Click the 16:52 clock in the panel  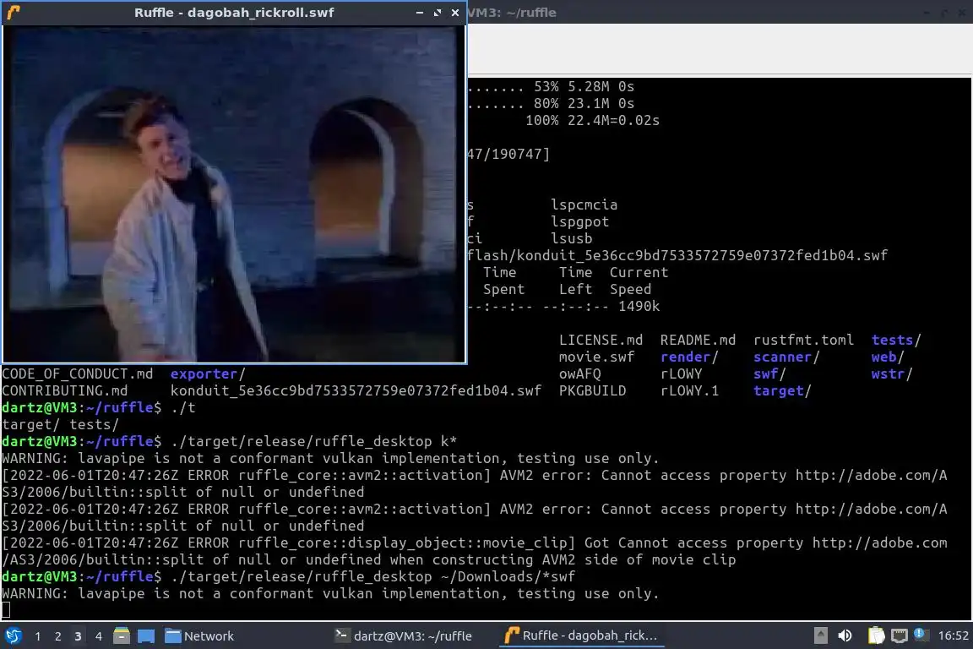tap(953, 635)
